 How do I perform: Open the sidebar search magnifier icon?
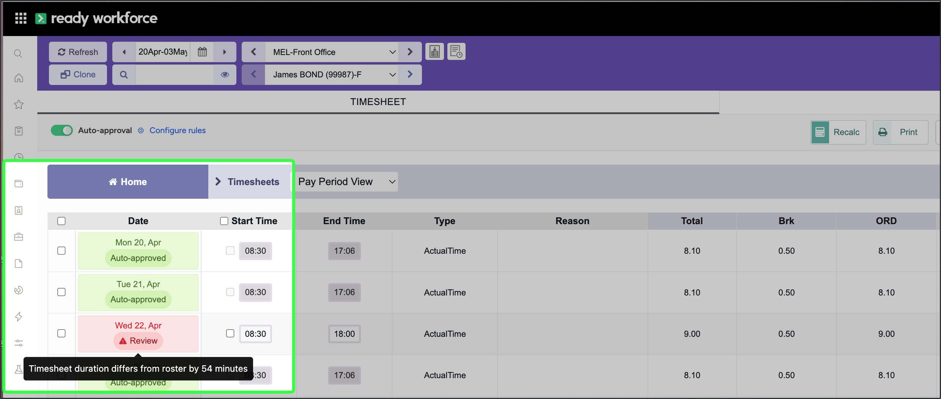pyautogui.click(x=18, y=53)
